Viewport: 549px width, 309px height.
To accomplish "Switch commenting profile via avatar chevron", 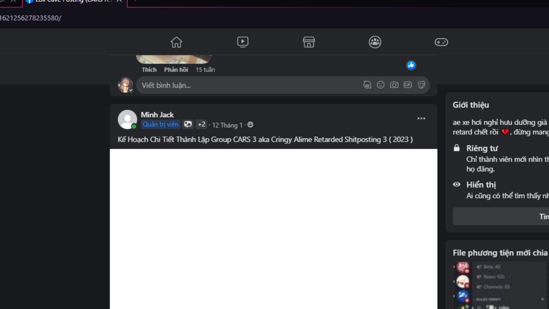I will click(131, 90).
